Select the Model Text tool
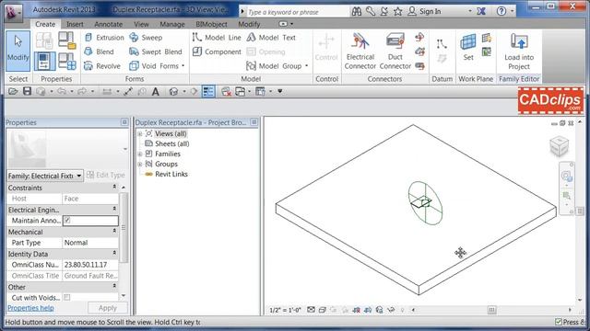The height and width of the screenshot is (331, 590). coord(271,38)
